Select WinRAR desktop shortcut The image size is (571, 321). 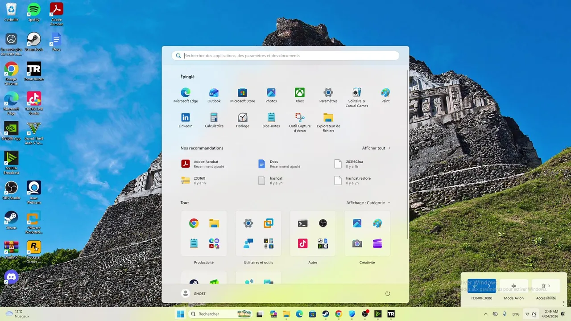[x=11, y=250]
